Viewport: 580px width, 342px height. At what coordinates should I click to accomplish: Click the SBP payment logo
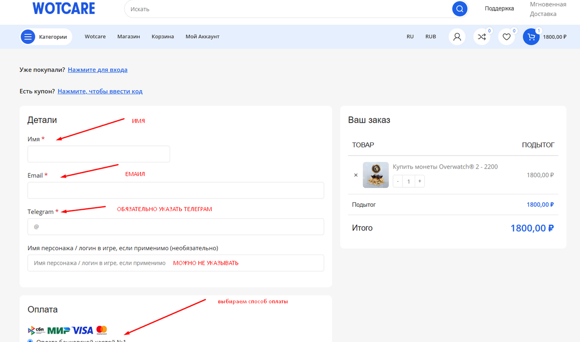[36, 331]
